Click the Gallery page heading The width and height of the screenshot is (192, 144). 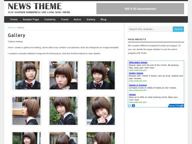16,35
